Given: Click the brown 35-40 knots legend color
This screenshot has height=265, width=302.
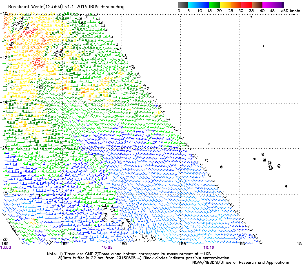Looking at the screenshot, I should pos(257,5).
